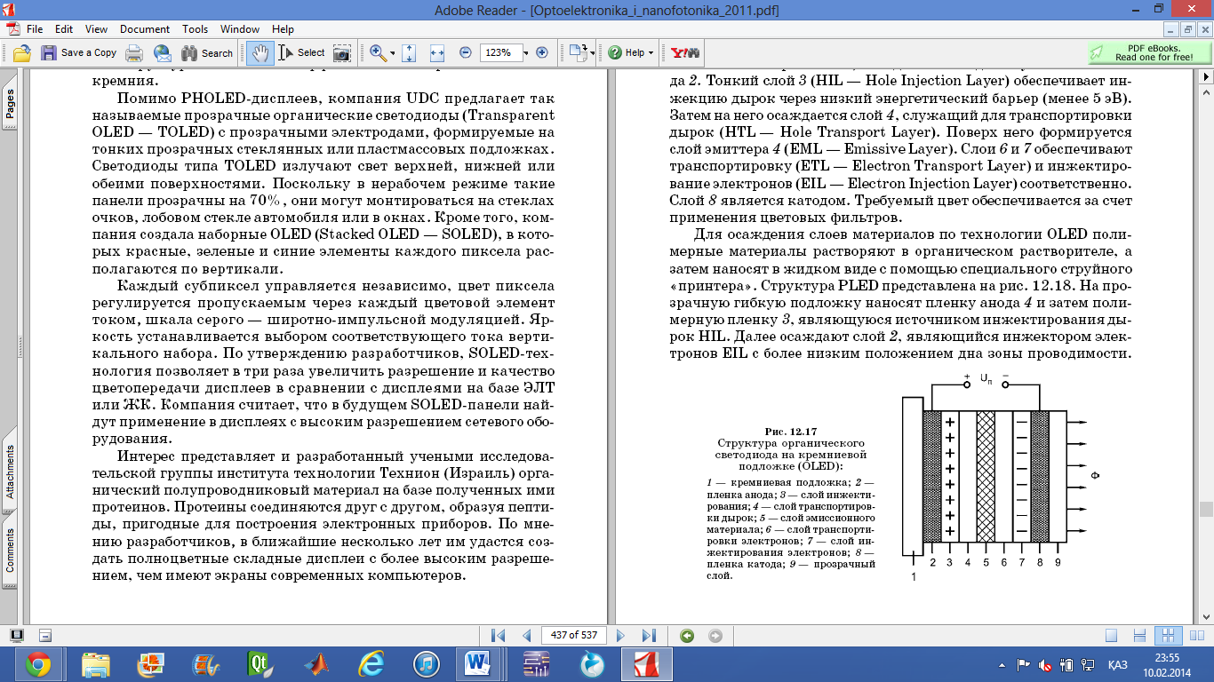The height and width of the screenshot is (682, 1214).
Task: Set Fit Width view
Action: pos(436,52)
